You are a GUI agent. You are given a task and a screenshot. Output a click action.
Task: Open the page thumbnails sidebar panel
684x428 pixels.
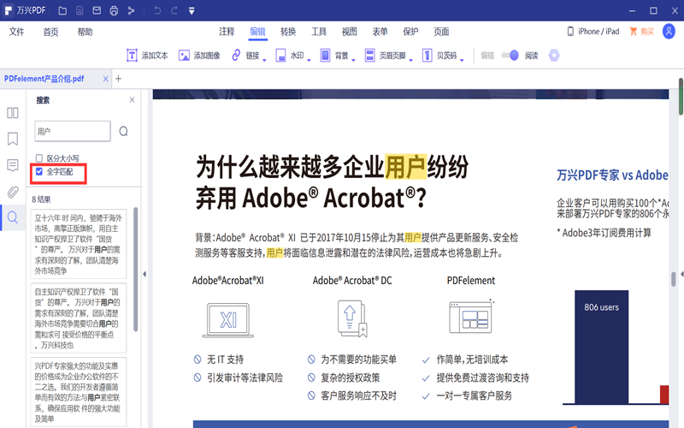(13, 112)
